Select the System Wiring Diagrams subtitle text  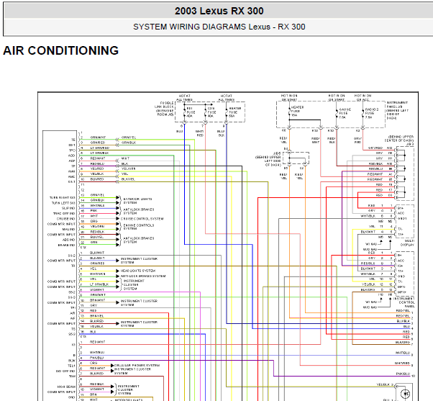point(219,27)
